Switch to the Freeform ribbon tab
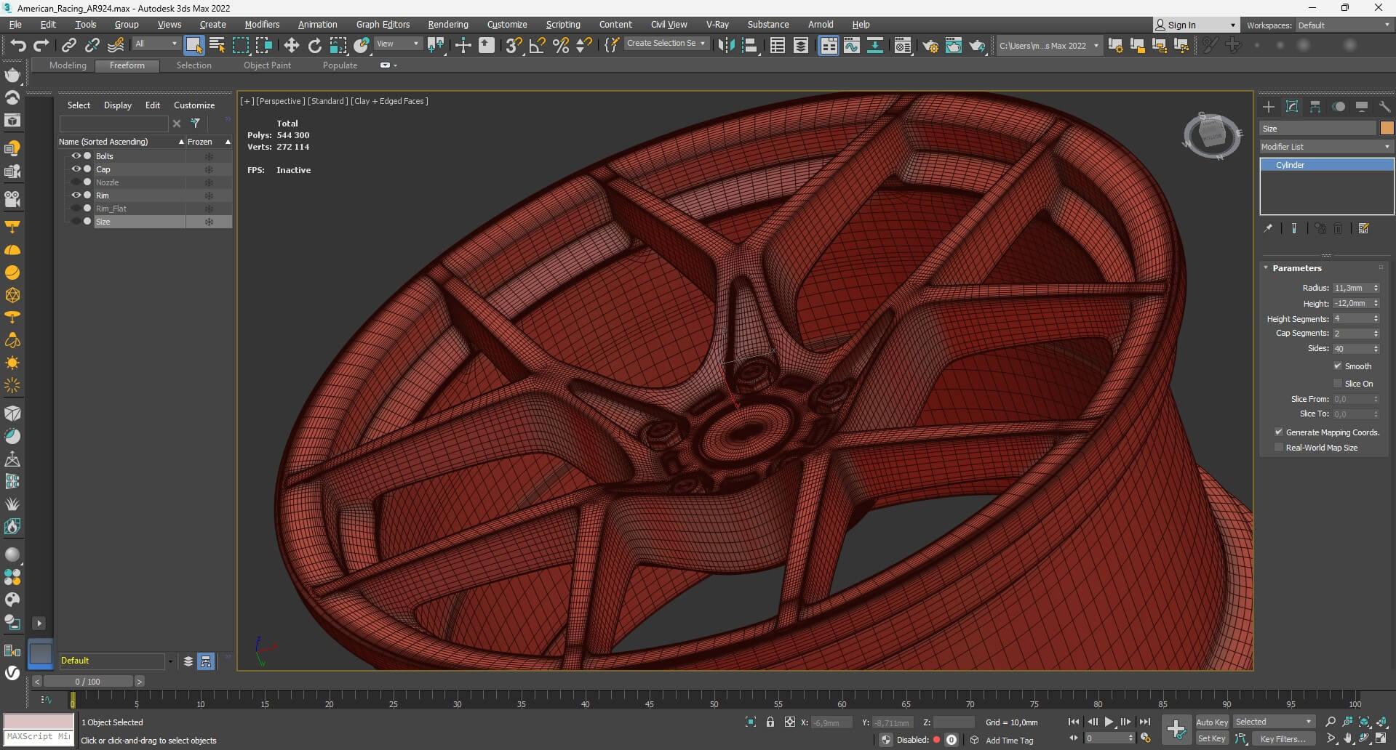Viewport: 1396px width, 750px height. [x=127, y=65]
